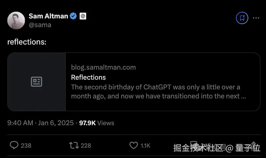This screenshot has width=266, height=158.
Task: Click the repost arrows icon
Action: (x=74, y=145)
